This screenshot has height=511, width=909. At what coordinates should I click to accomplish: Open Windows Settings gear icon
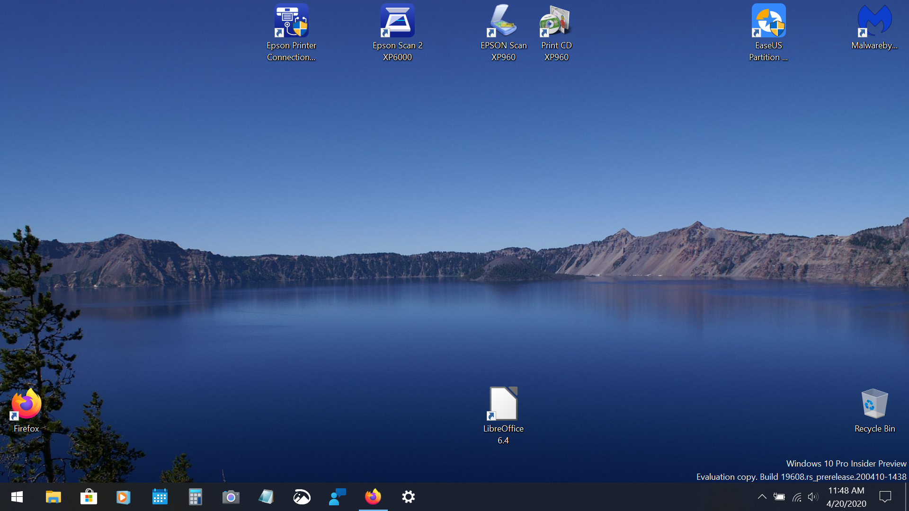(x=408, y=497)
